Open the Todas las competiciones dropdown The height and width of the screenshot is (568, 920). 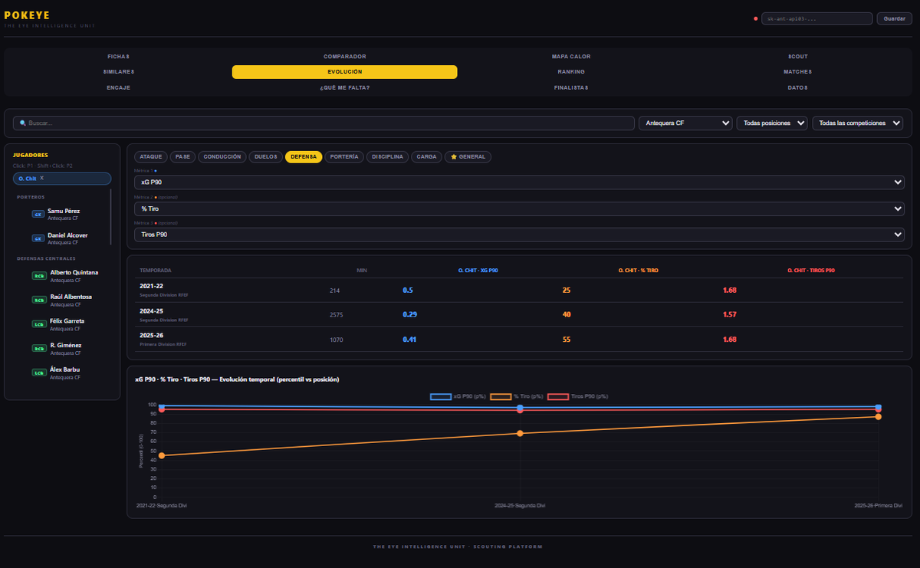[858, 123]
